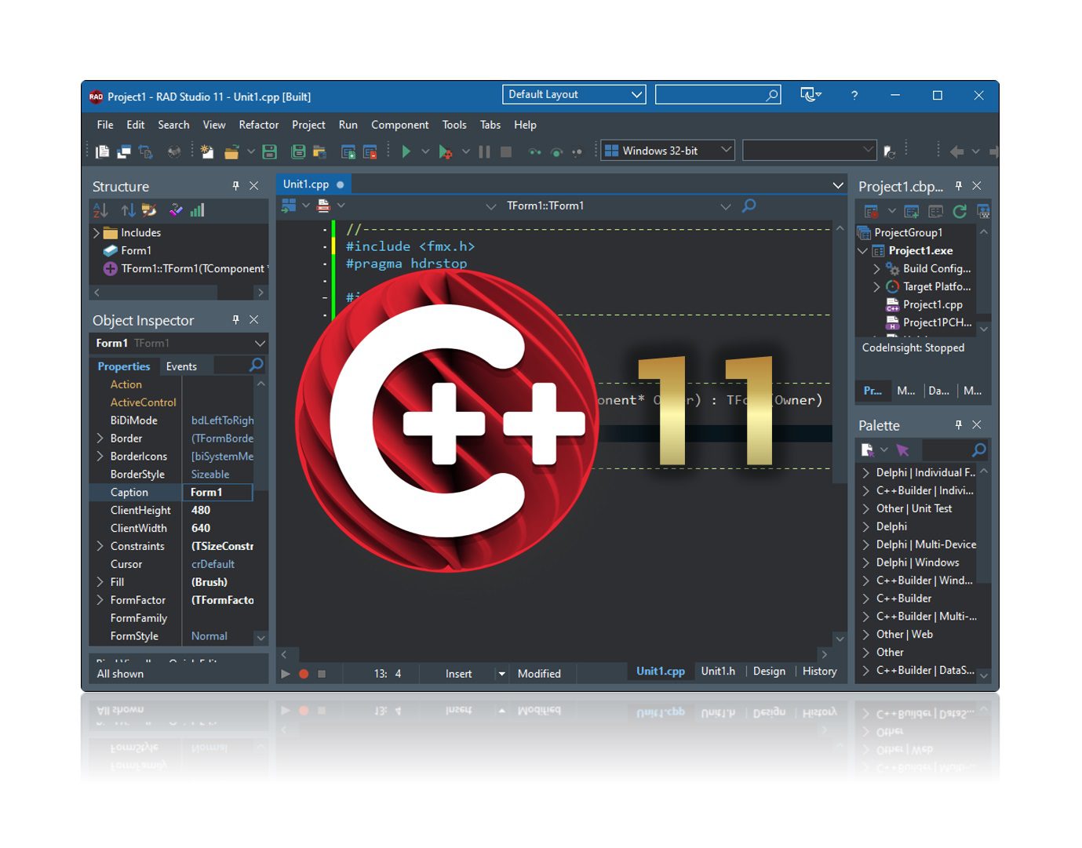This screenshot has width=1082, height=848.
Task: Click the Palette search magnifier icon
Action: 978,450
